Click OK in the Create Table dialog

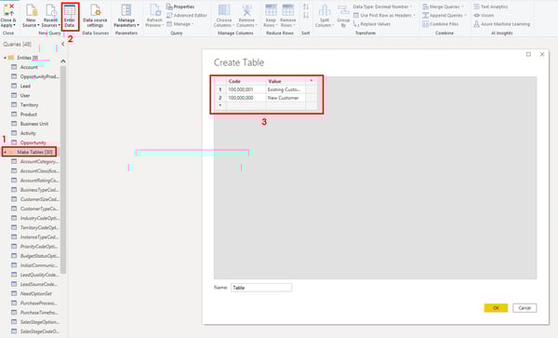pos(496,307)
